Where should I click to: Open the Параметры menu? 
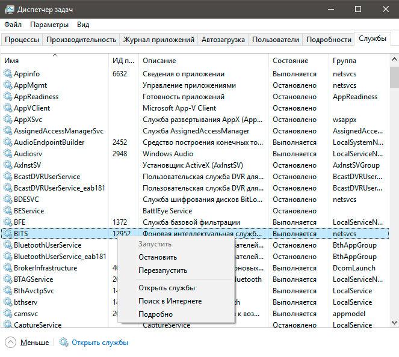[x=49, y=25]
